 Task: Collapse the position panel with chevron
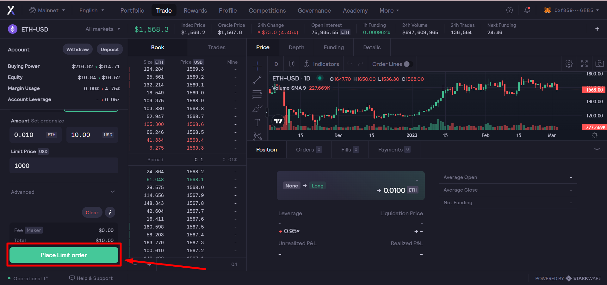click(597, 149)
